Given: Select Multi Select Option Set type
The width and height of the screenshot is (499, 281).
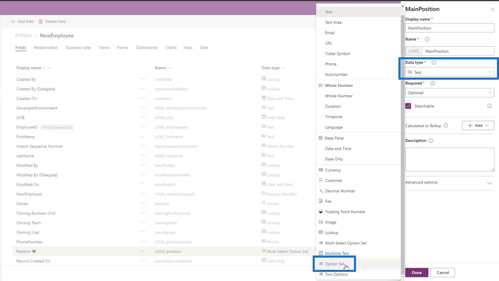Looking at the screenshot, I should click(x=358, y=243).
